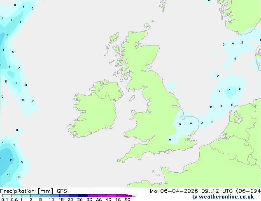The height and width of the screenshot is (201, 261).
Task: Click the '15' legend scale label
Action: coord(61,199)
